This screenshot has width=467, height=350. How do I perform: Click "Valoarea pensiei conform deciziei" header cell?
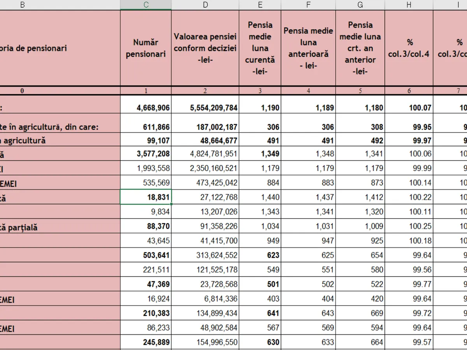(x=205, y=48)
